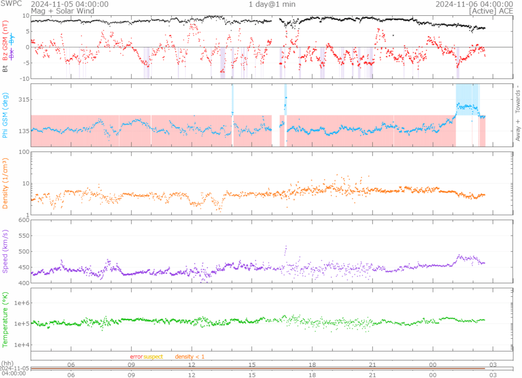Toggle the Bt series label
This screenshot has height=378, width=522.
click(x=6, y=68)
